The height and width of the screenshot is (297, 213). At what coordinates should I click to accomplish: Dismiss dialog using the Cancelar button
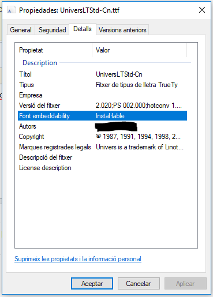tap(139, 284)
